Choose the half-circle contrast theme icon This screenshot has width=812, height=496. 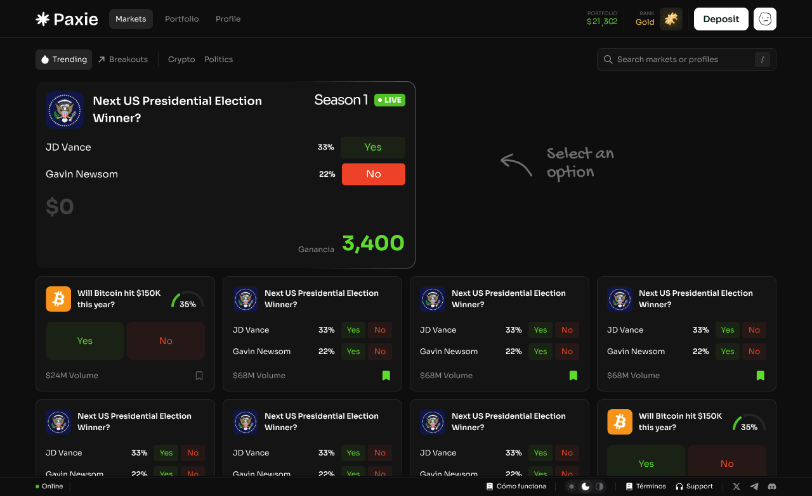coord(599,486)
